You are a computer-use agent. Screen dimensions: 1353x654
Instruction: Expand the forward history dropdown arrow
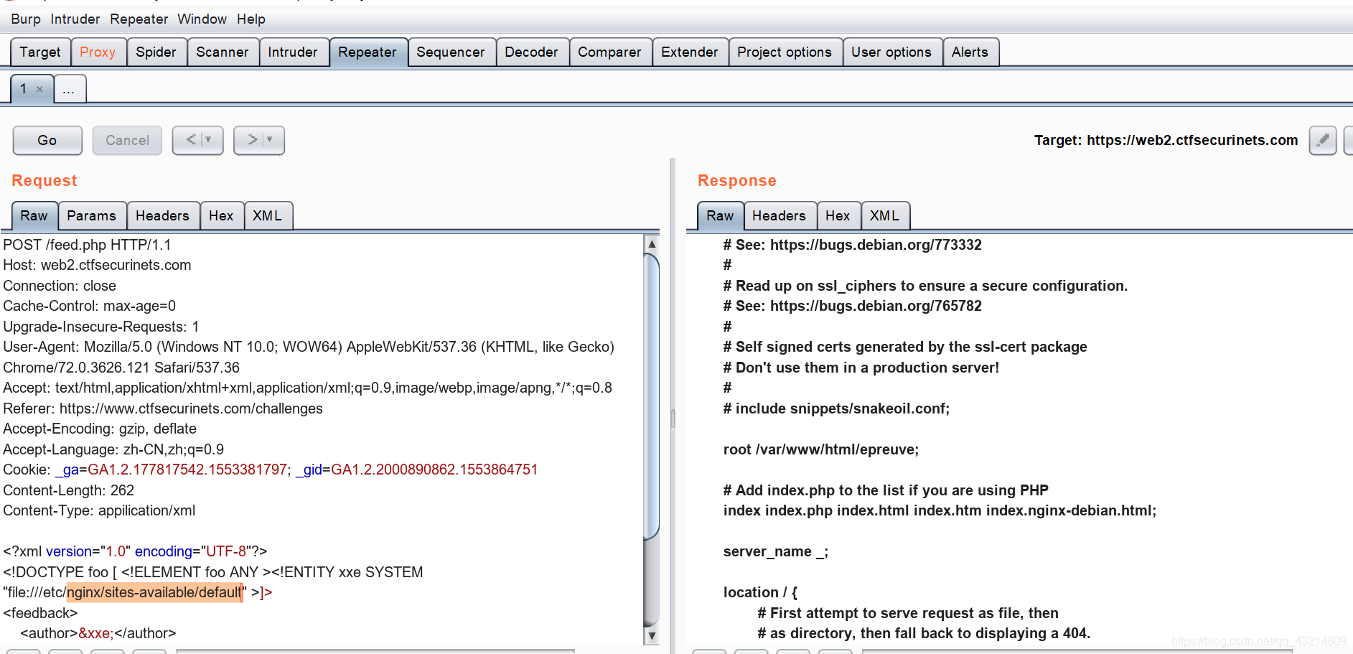tap(270, 140)
